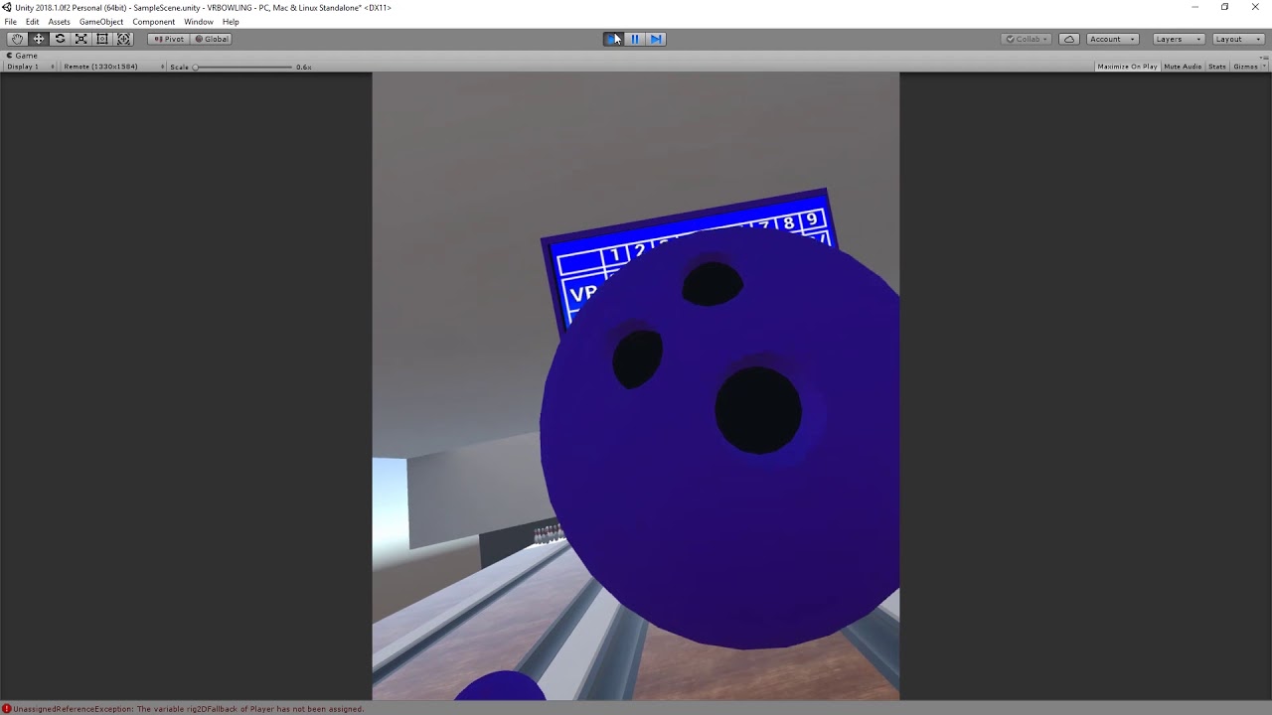Open the Collab dropdown
The width and height of the screenshot is (1272, 715).
(x=1028, y=39)
